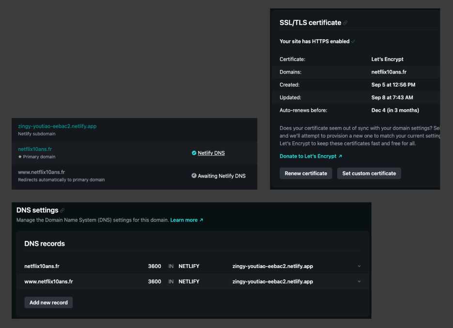Screen dimensions: 453x328
Task: Click the external-link arrow after Learn more
Action: click(x=201, y=220)
